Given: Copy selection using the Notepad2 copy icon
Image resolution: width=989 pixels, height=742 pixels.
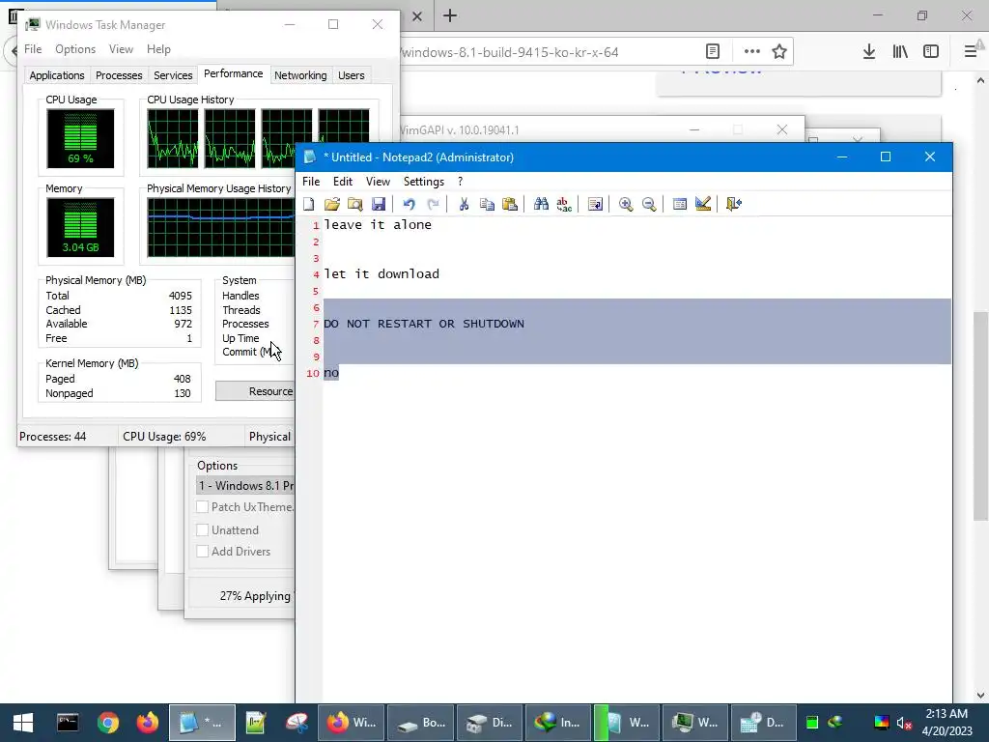Looking at the screenshot, I should tap(487, 204).
